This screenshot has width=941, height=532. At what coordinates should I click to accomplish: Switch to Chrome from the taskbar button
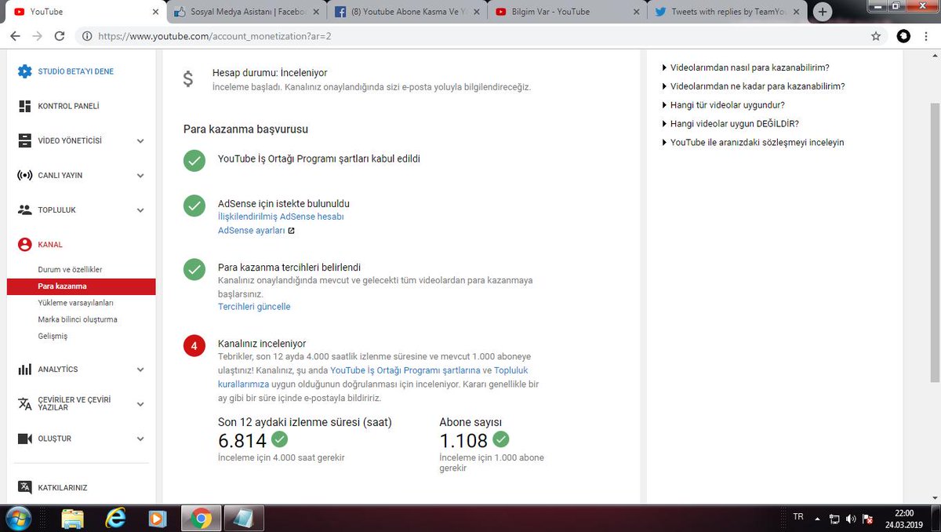click(x=201, y=518)
